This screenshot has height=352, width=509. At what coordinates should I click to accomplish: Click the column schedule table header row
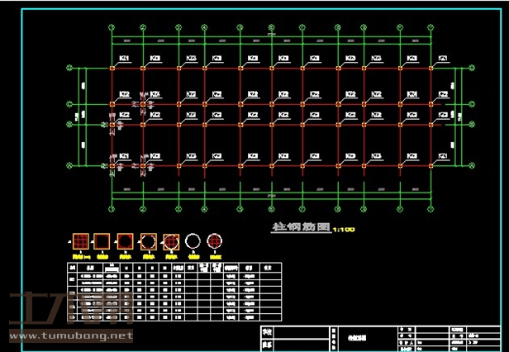174,267
